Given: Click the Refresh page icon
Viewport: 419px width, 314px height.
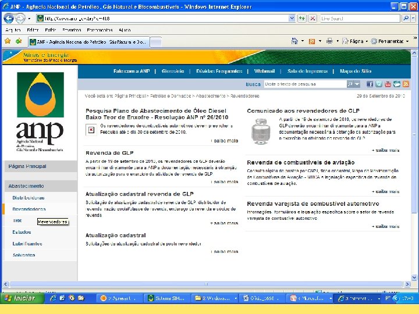Looking at the screenshot, I should pyautogui.click(x=302, y=19).
